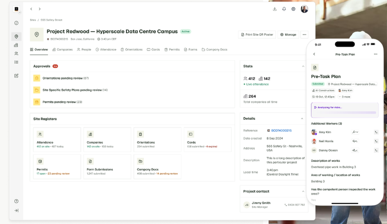Screen dimensions: 387x224
Task: Open the companies building icon in sidebar
Action: coord(16,45)
